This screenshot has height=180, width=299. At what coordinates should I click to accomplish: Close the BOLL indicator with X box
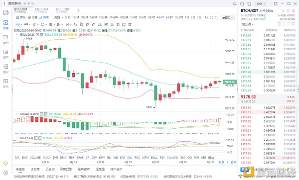coord(41,35)
